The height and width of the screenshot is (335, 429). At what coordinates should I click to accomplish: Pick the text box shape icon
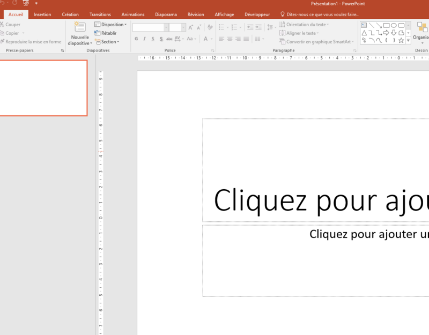tap(364, 25)
